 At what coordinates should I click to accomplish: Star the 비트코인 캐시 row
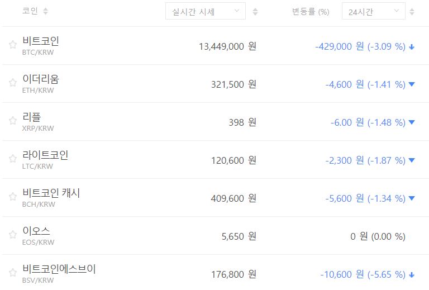[13, 197]
